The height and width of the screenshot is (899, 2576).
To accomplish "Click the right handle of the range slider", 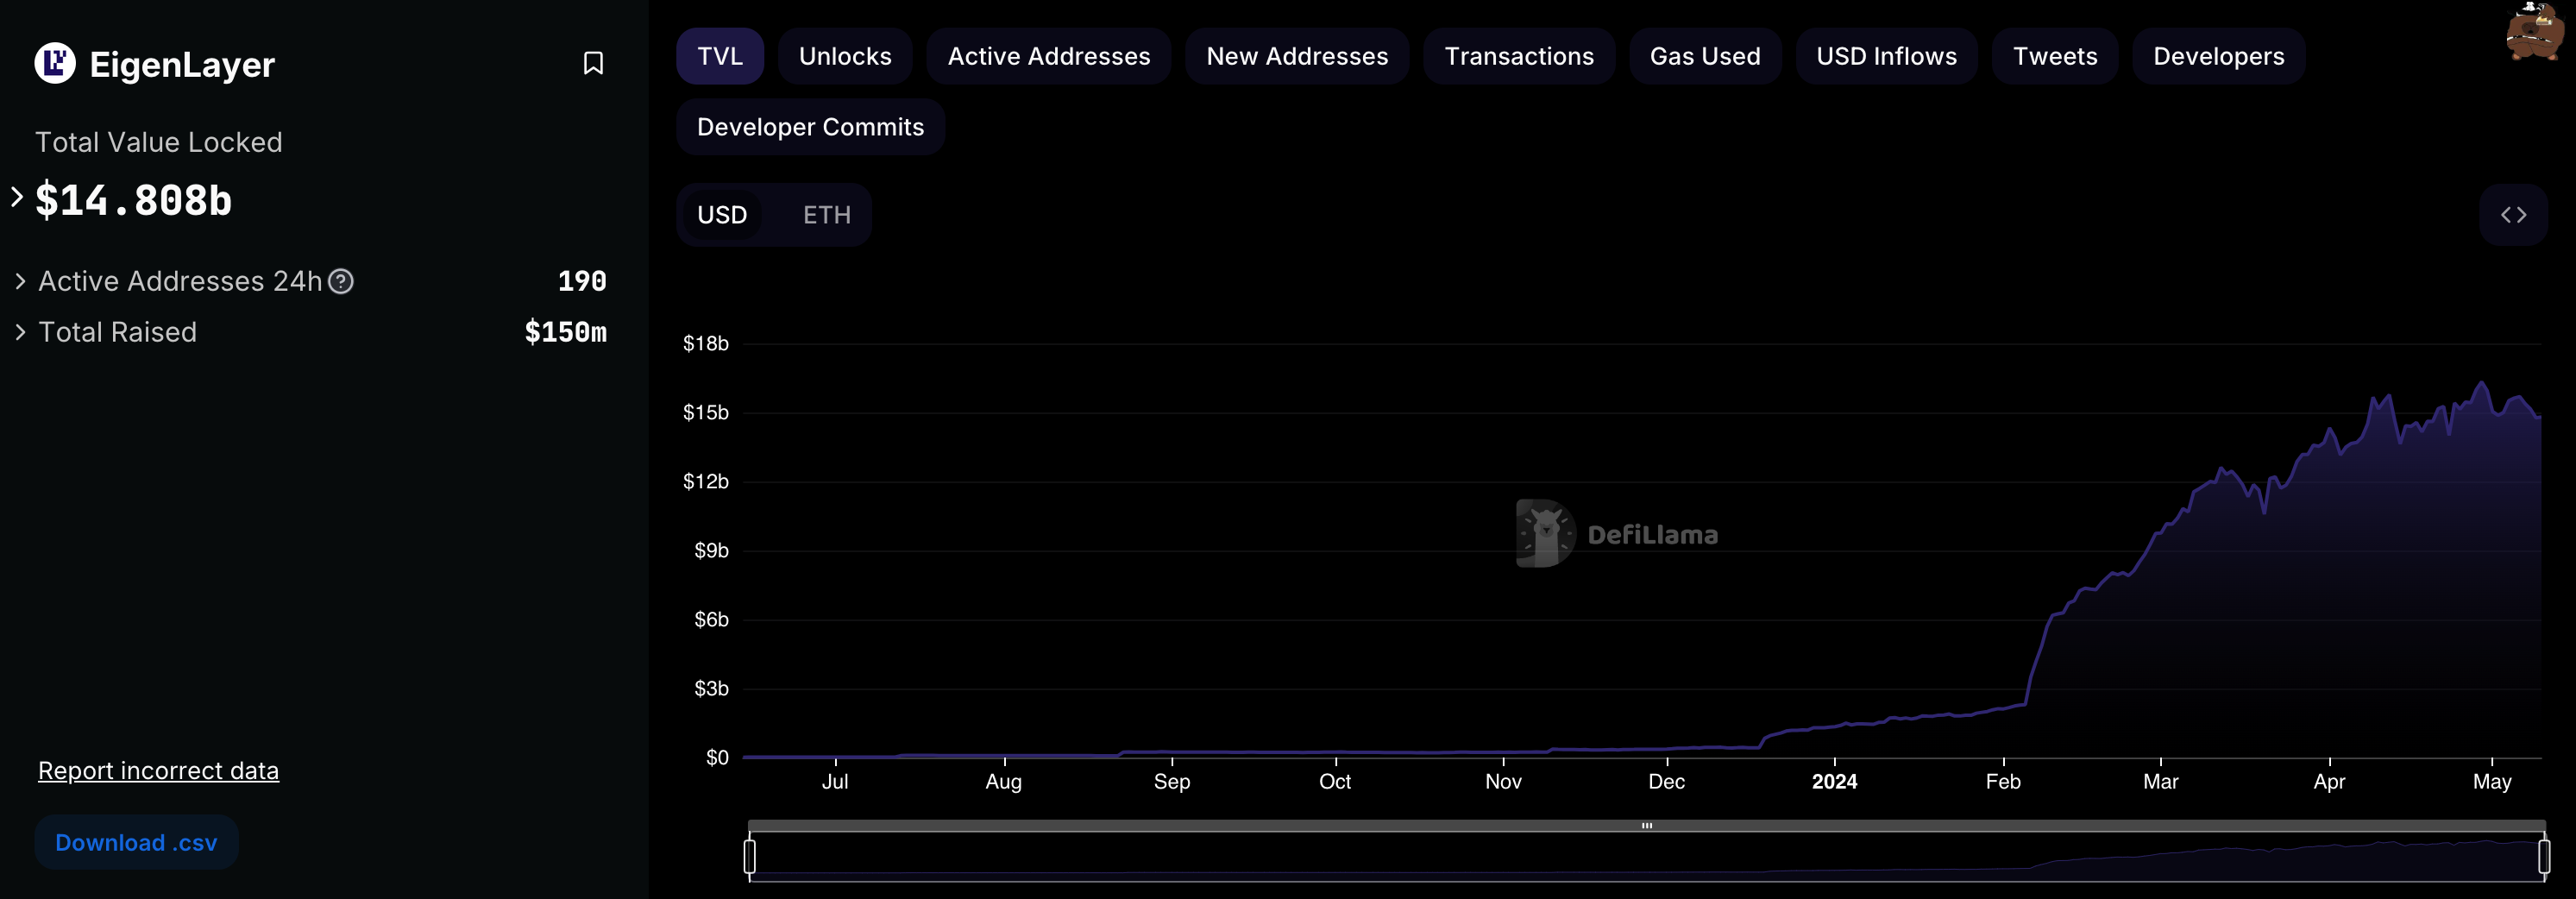I will click(x=2543, y=856).
